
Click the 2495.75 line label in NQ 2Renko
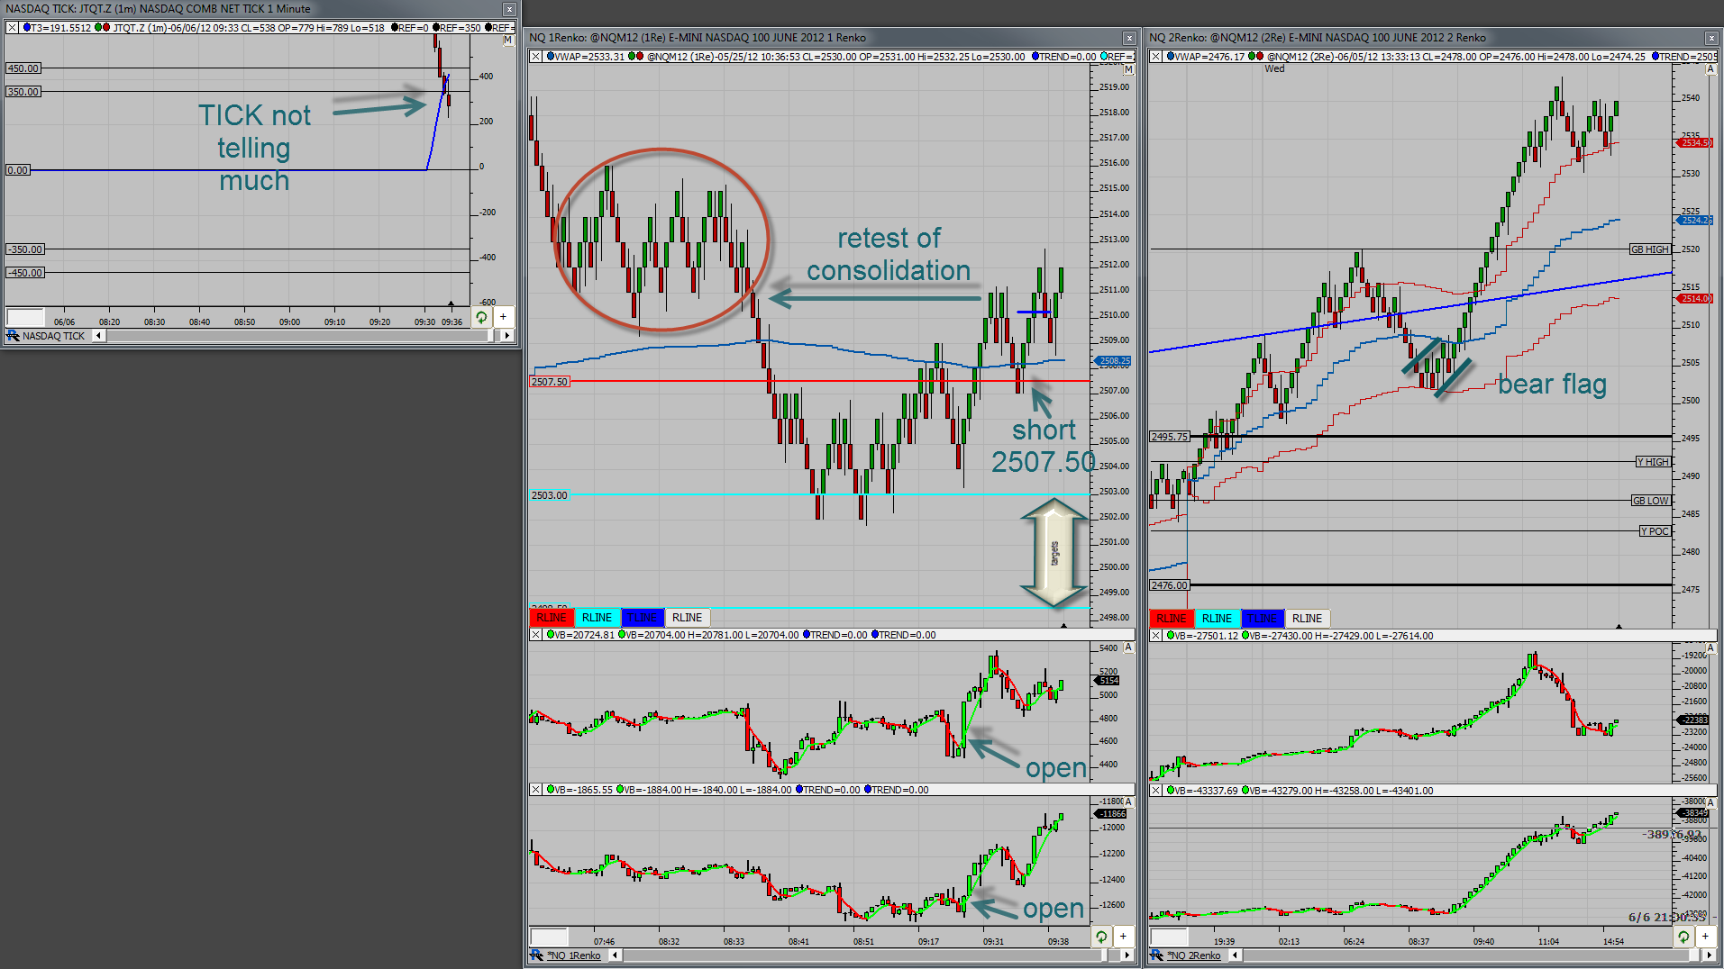[1170, 437]
